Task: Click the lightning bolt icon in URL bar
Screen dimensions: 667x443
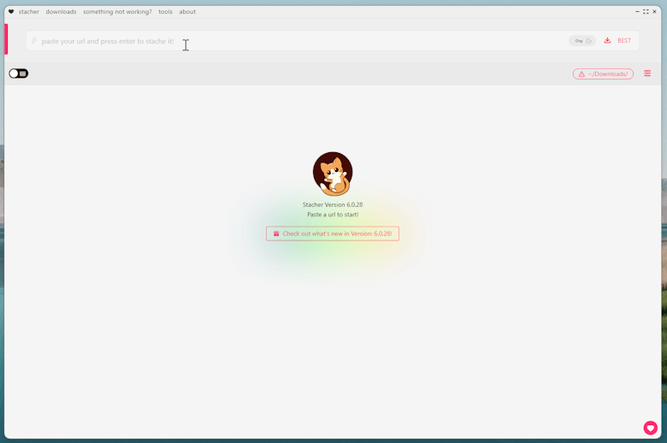Action: coord(34,41)
